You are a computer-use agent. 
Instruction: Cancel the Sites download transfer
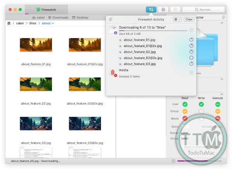click(191, 30)
